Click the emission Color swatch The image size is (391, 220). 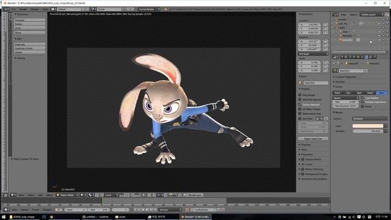(368, 126)
